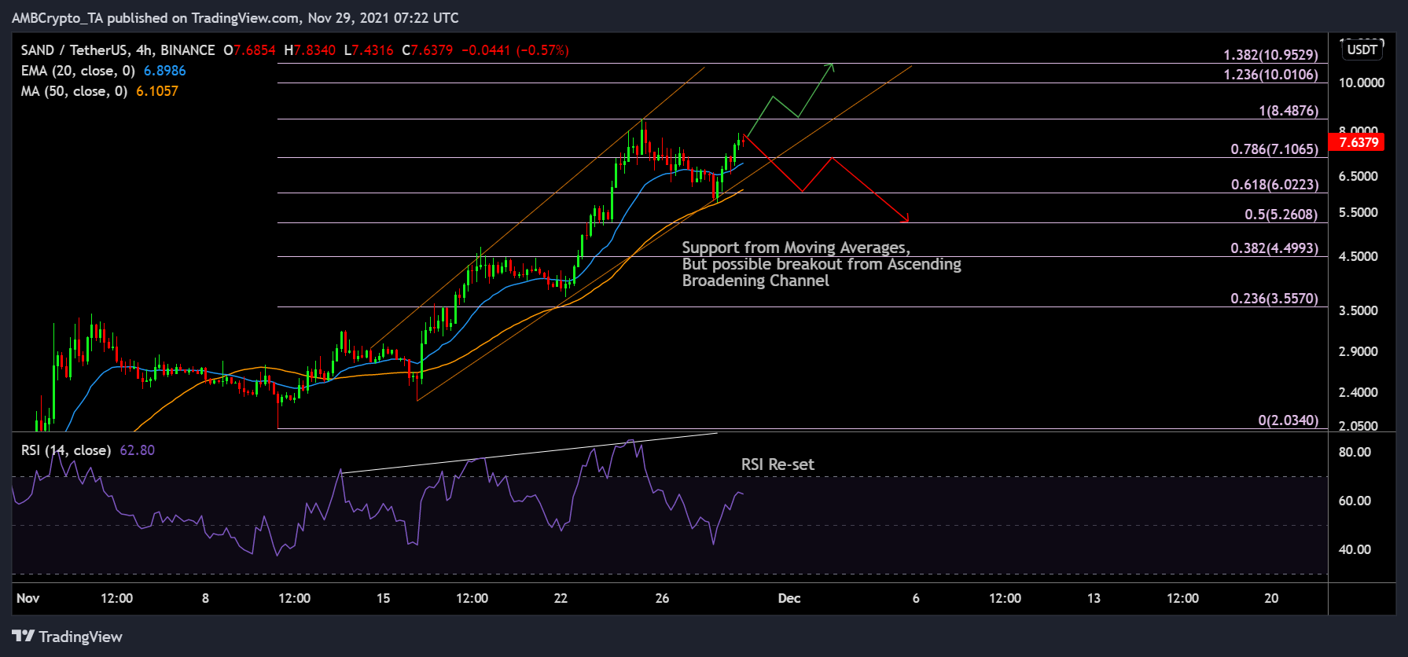This screenshot has width=1408, height=657.
Task: Click the change value -0.0441 (-0.57%)
Action: tap(515, 50)
